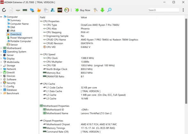188x134 pixels.
Task: Expand the DirectX tree node
Action: pos(1,72)
